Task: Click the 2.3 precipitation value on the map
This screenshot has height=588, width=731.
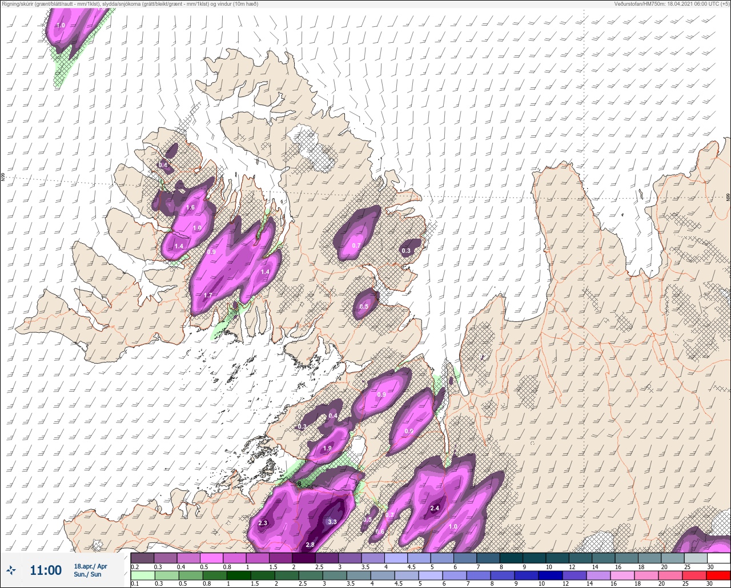Action: (x=263, y=523)
